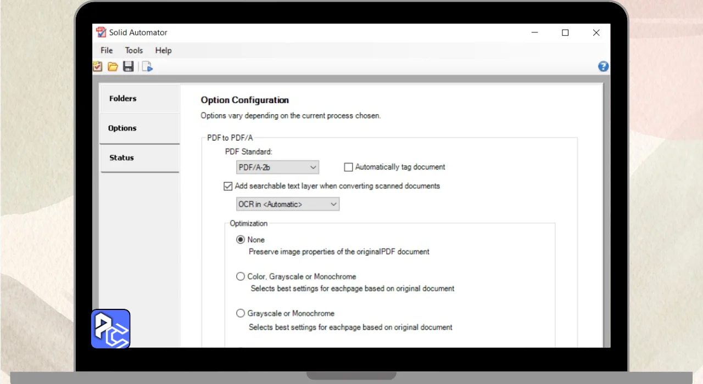
Task: Select the Grayscale or Monochrome radio option
Action: (241, 313)
